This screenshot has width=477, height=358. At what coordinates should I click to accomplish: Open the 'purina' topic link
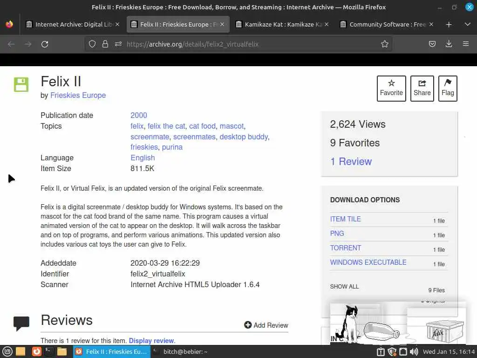[172, 147]
